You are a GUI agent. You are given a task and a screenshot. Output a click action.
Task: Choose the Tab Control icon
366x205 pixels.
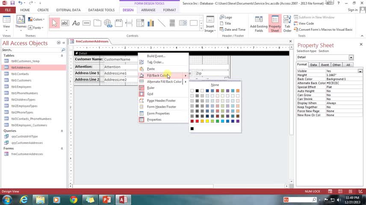(x=97, y=23)
